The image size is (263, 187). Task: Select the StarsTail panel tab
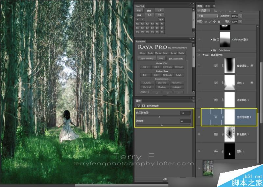(x=140, y=6)
